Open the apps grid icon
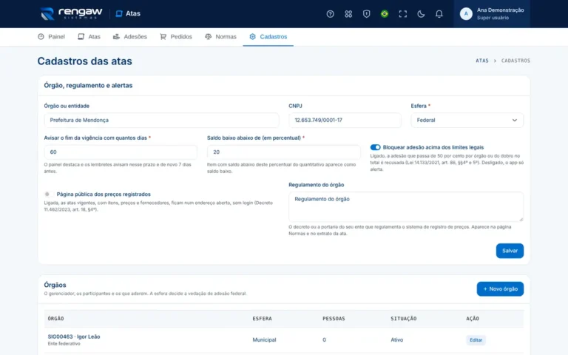Screen dimensions: 568x355 pyautogui.click(x=348, y=14)
